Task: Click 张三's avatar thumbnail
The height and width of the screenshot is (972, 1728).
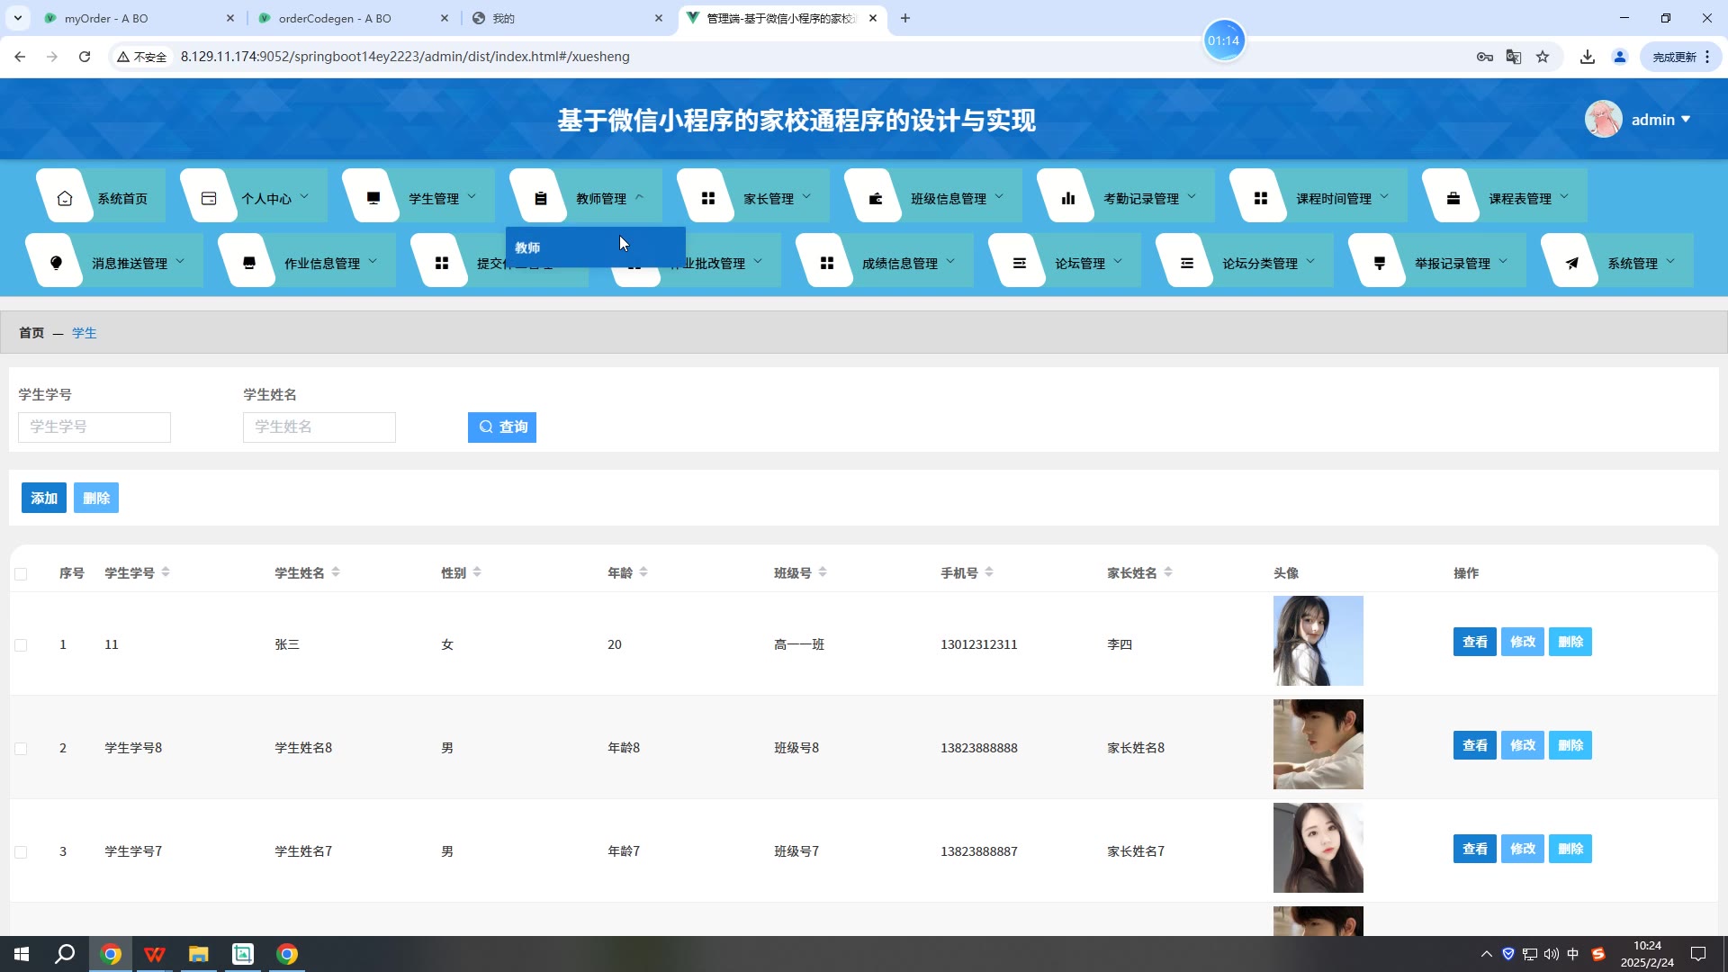Action: click(x=1318, y=641)
